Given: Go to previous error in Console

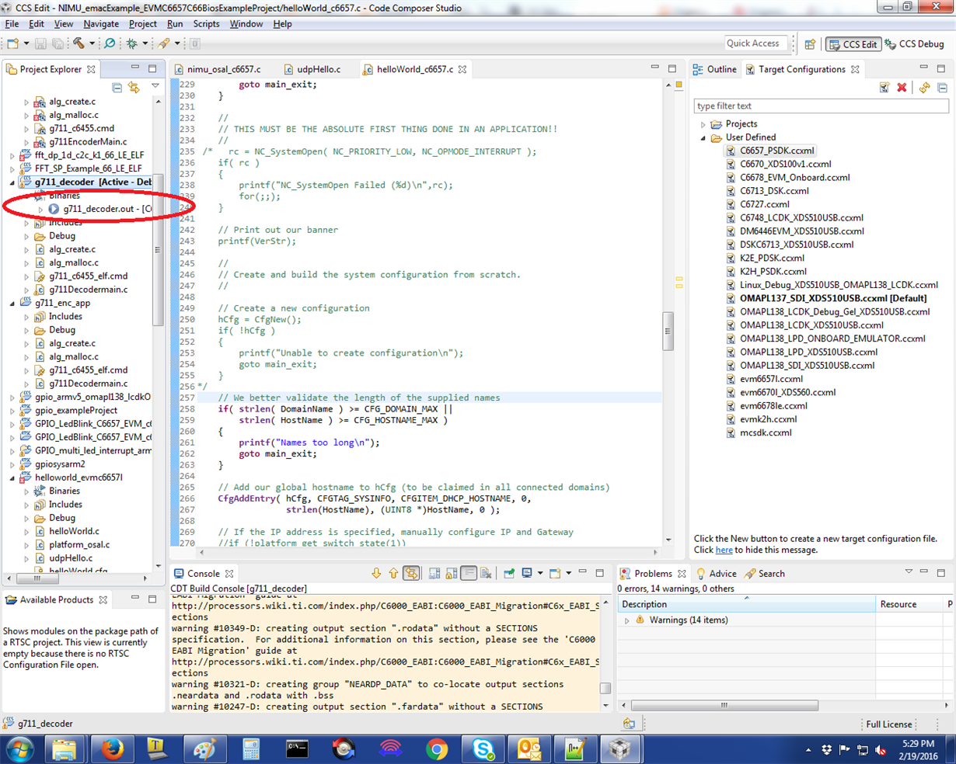Looking at the screenshot, I should coord(393,574).
